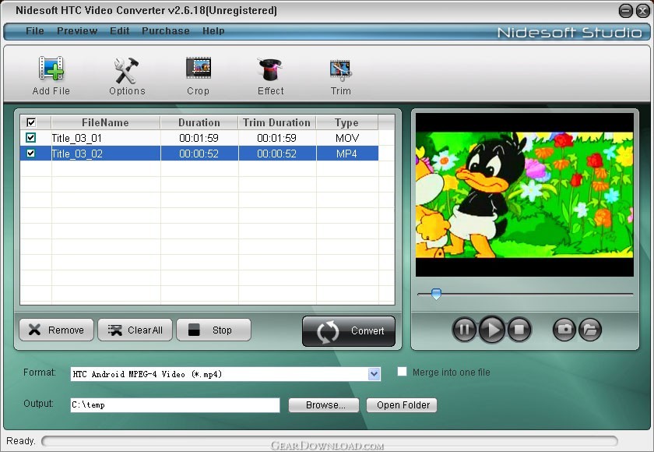This screenshot has height=452, width=654.
Task: Enable Merge into one file
Action: pos(403,372)
